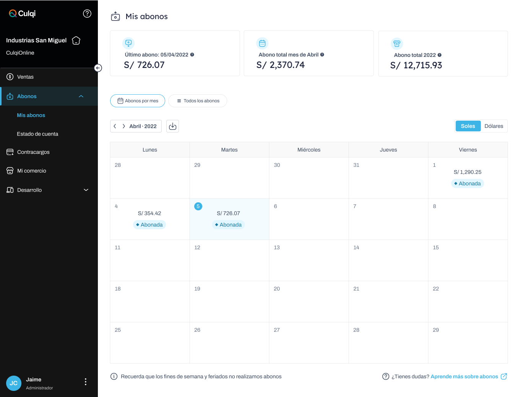Open the user options three-dot menu
The image size is (520, 397).
[85, 382]
